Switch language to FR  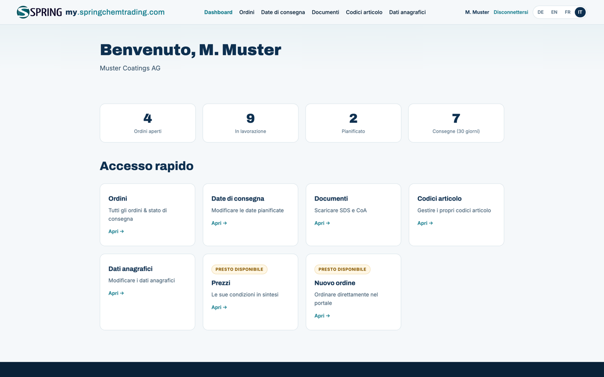(x=567, y=12)
